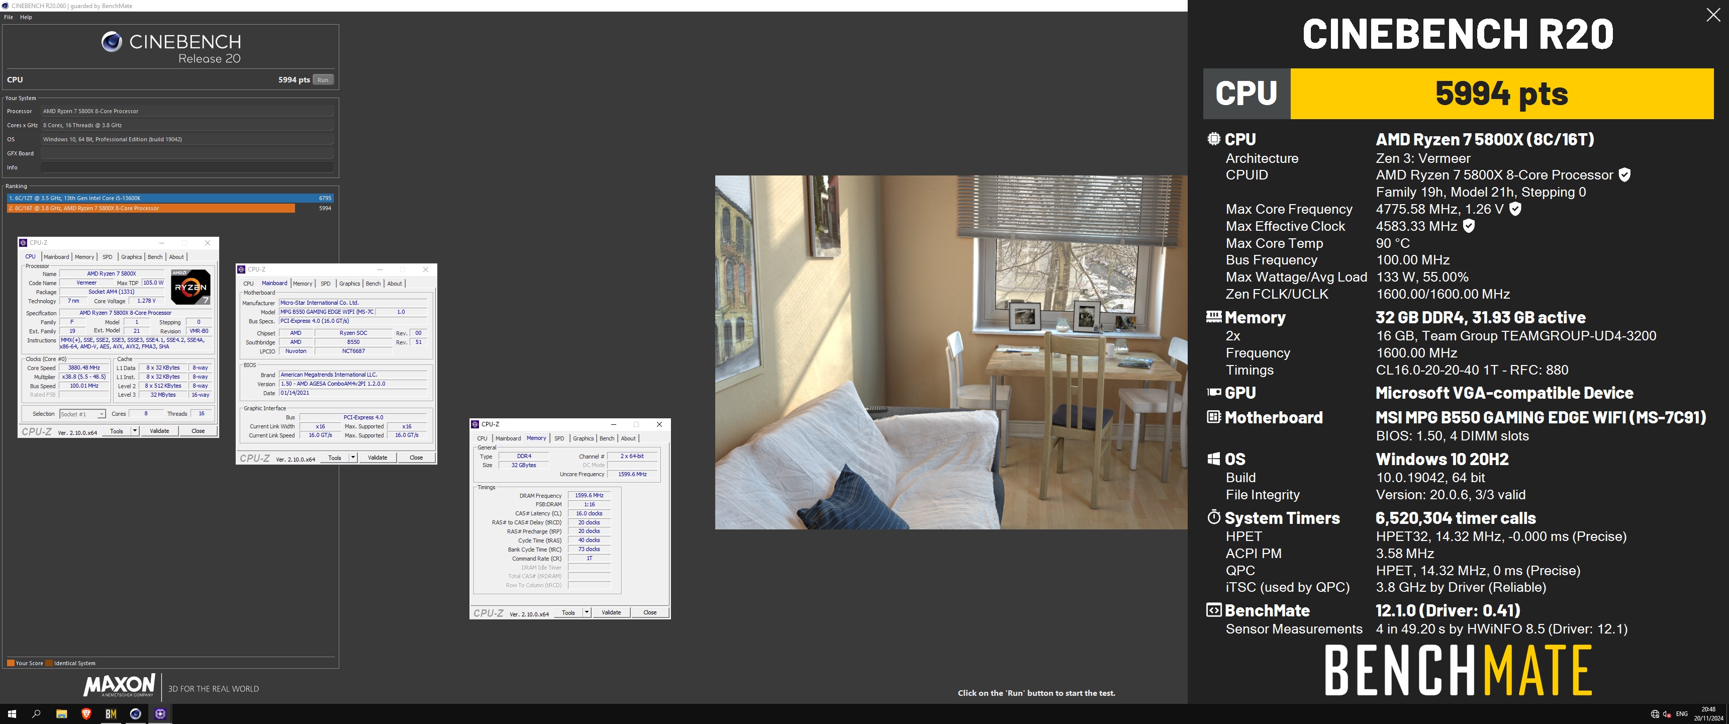Click Validate in CPU-Z CPU window
Viewport: 1729px width, 724px height.
click(x=159, y=431)
